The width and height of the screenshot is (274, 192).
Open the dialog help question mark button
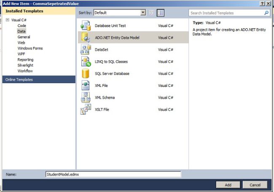tap(262, 3)
